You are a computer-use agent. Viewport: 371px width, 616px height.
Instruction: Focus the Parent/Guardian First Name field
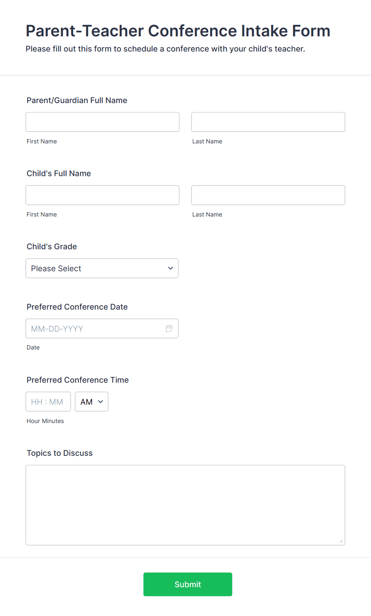[103, 122]
